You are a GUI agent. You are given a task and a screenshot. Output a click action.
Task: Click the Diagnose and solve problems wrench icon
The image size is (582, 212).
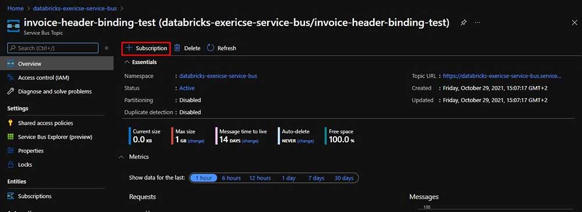10,92
